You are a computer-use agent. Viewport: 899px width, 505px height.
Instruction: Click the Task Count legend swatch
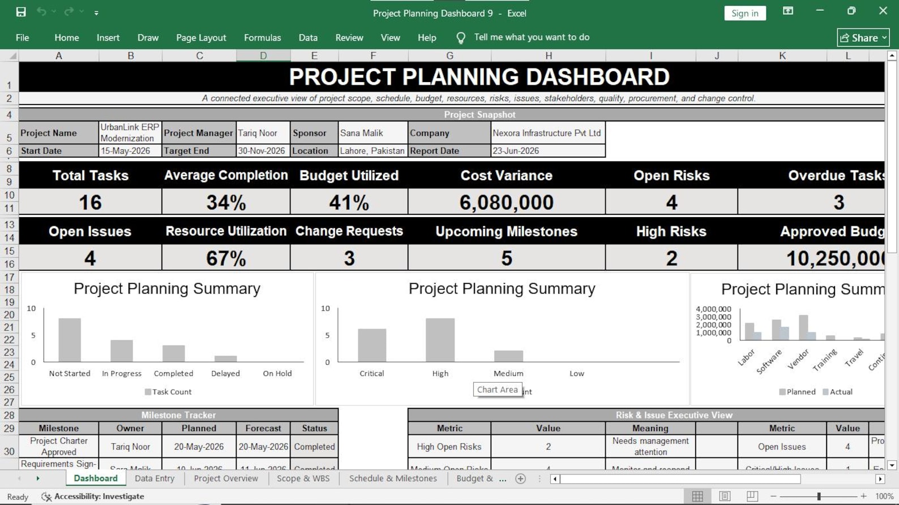pos(148,392)
